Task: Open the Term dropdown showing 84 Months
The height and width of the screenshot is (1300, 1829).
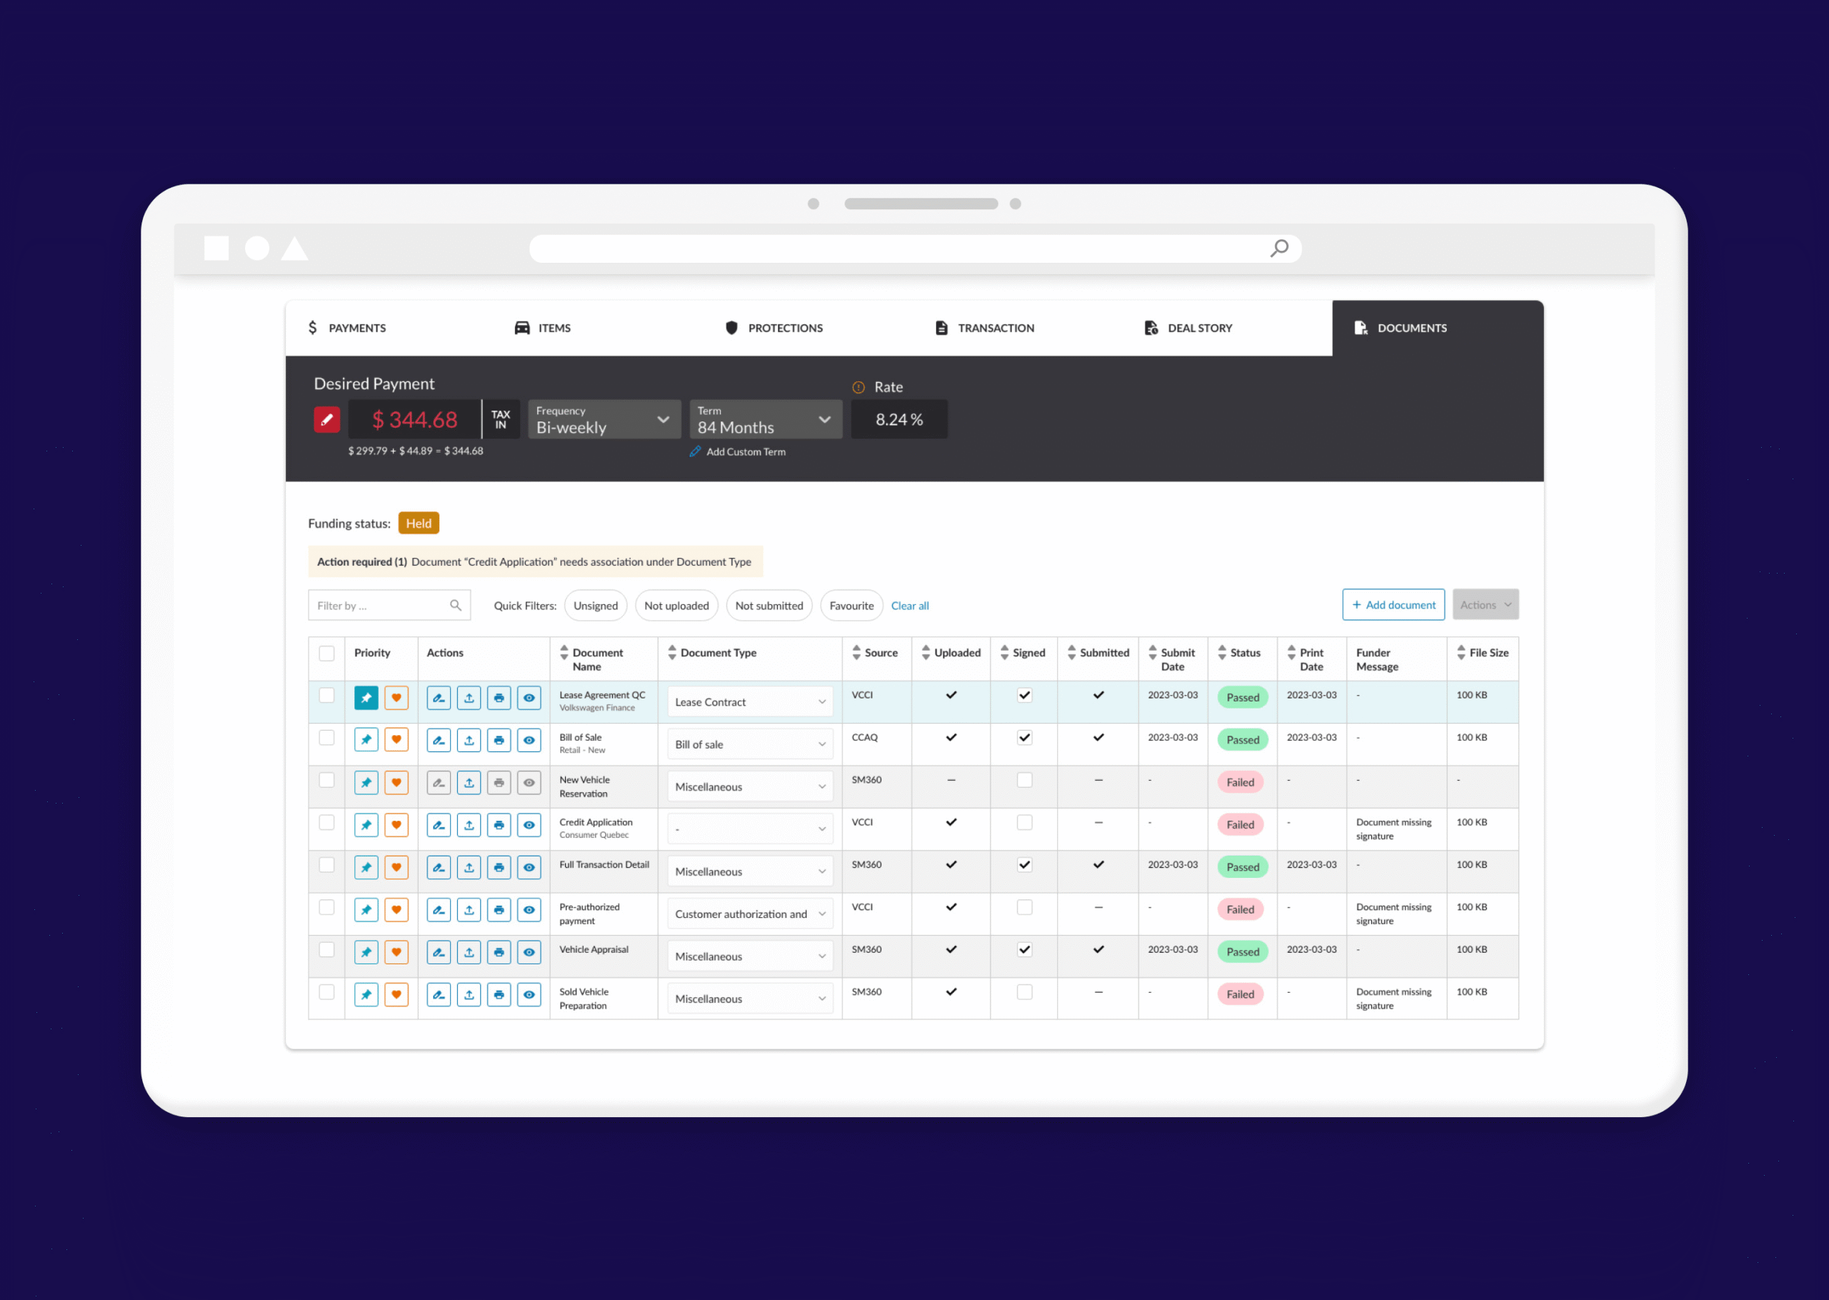Action: point(764,419)
